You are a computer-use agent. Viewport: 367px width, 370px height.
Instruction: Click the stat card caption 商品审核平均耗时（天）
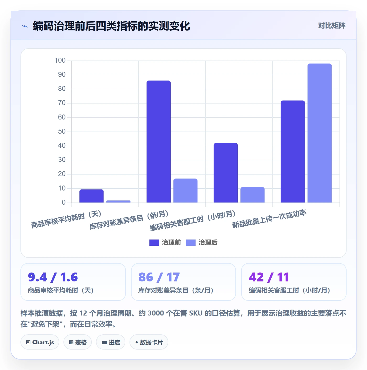(61, 290)
